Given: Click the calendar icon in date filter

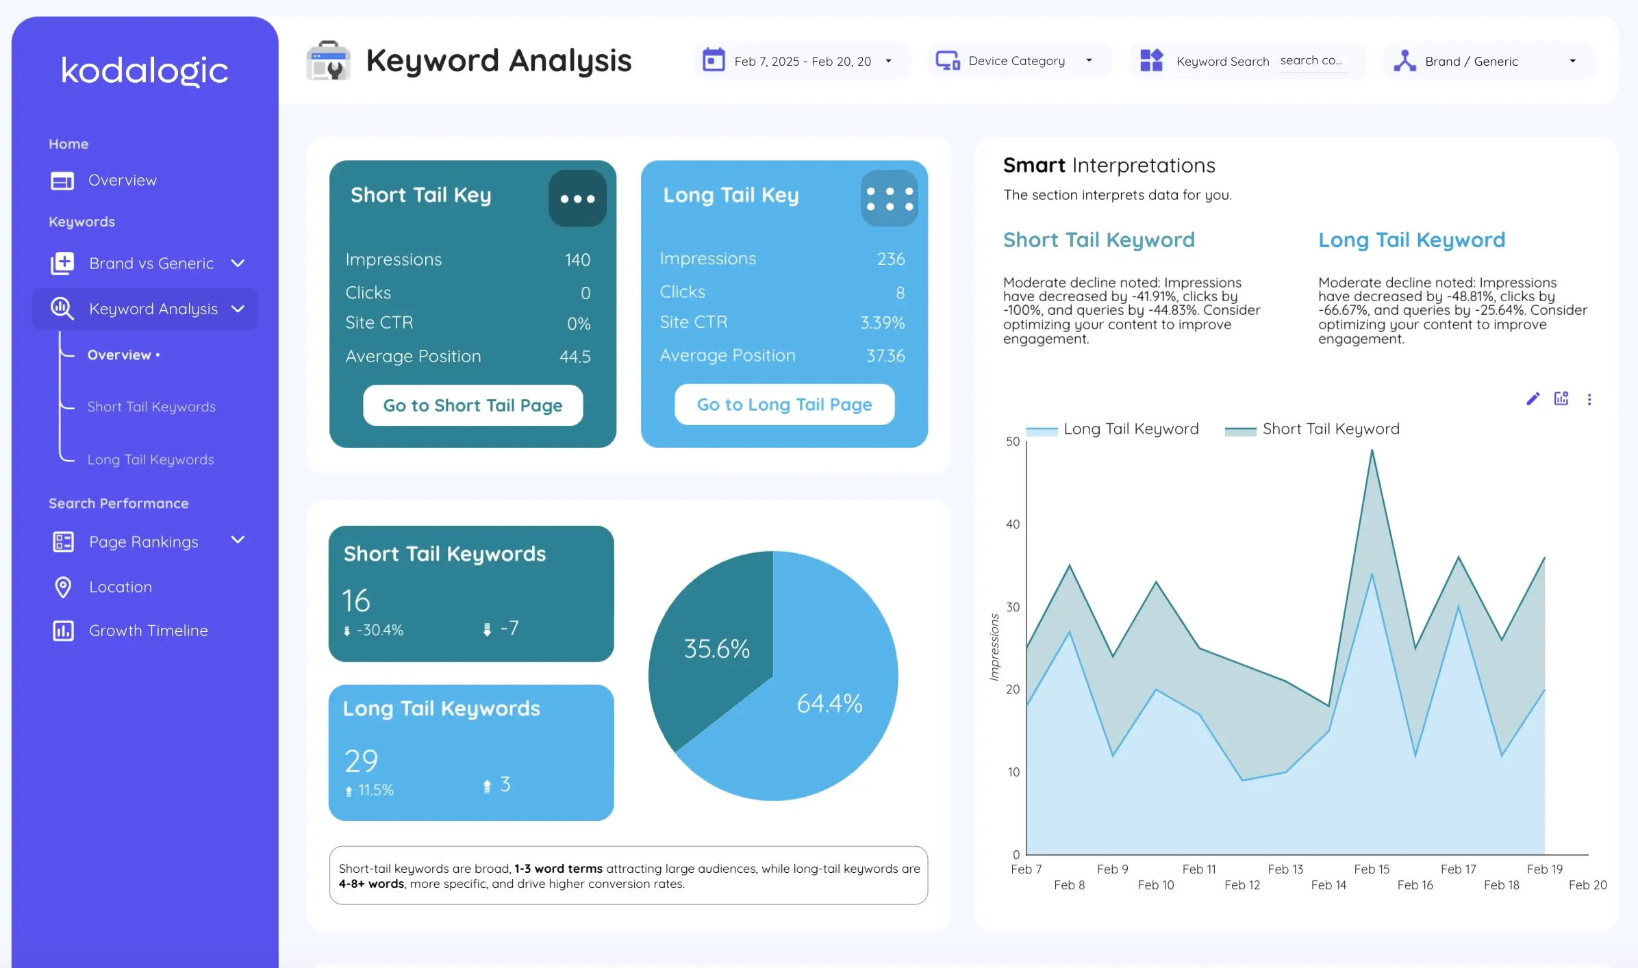Looking at the screenshot, I should 714,60.
